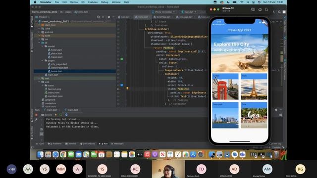Open the Terminal tool window tab
Image resolution: width=317 pixels, height=178 pixels.
tap(71, 144)
